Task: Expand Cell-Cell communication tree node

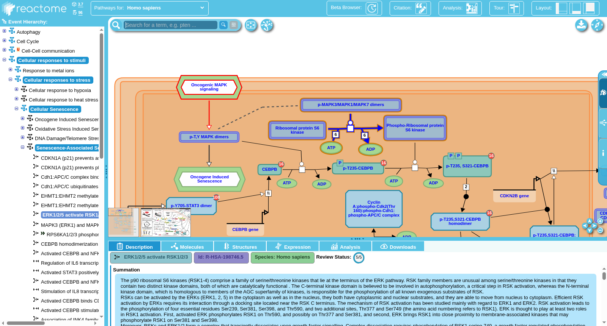Action: click(x=4, y=50)
